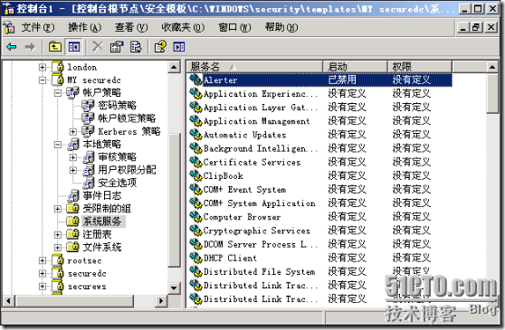The width and height of the screenshot is (505, 330).
Task: Restore the inner console child window
Action: [x=477, y=28]
